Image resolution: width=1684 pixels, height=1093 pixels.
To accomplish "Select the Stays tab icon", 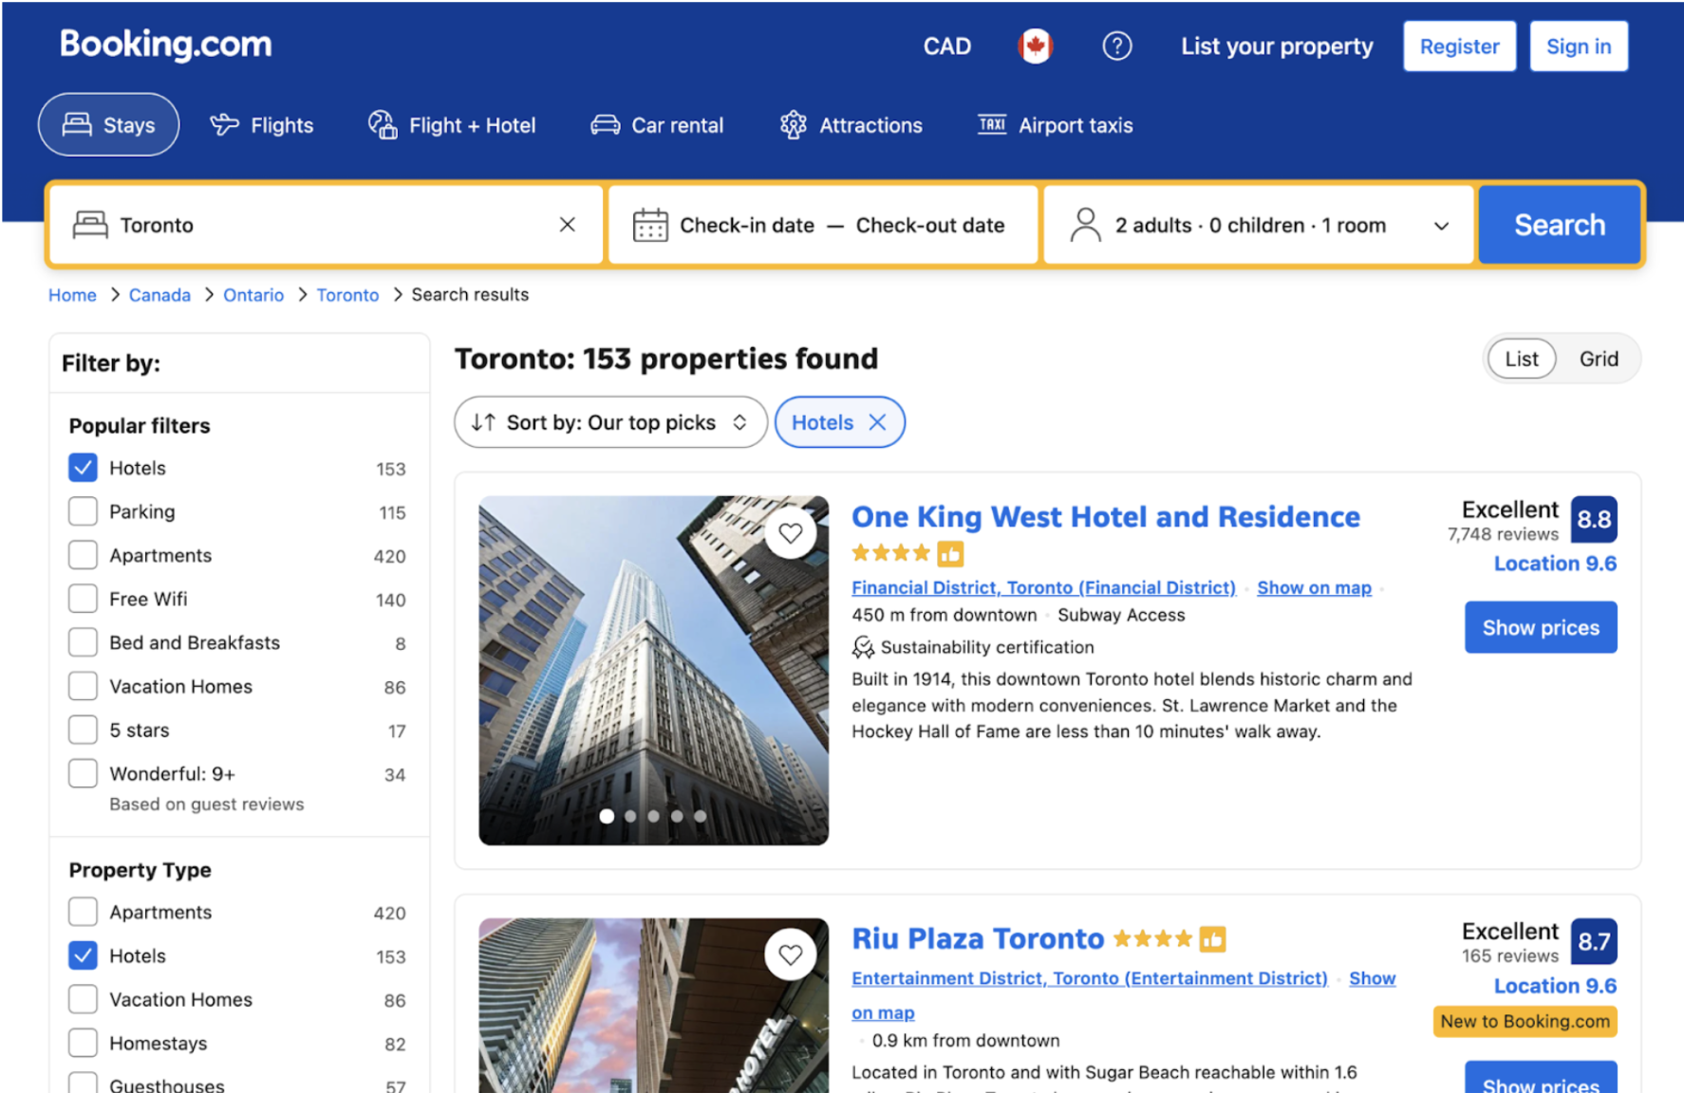I will [x=76, y=124].
